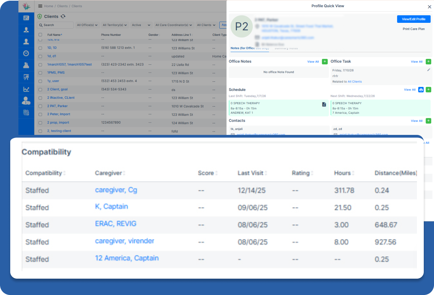
Task: Click the app logo at the sidebar top
Action: point(26,6)
